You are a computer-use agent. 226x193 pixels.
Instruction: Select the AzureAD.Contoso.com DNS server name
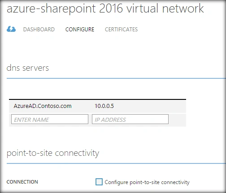pyautogui.click(x=43, y=106)
